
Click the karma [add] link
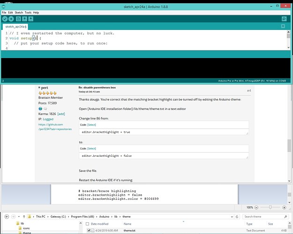coord(61,114)
